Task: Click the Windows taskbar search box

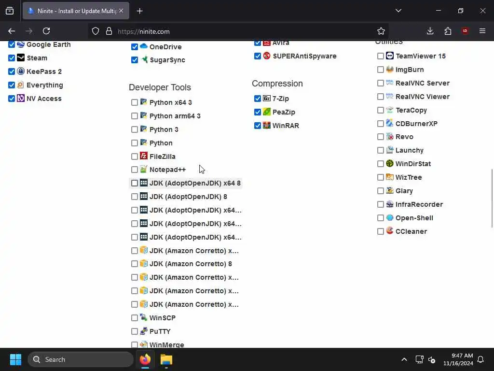Action: click(x=81, y=359)
